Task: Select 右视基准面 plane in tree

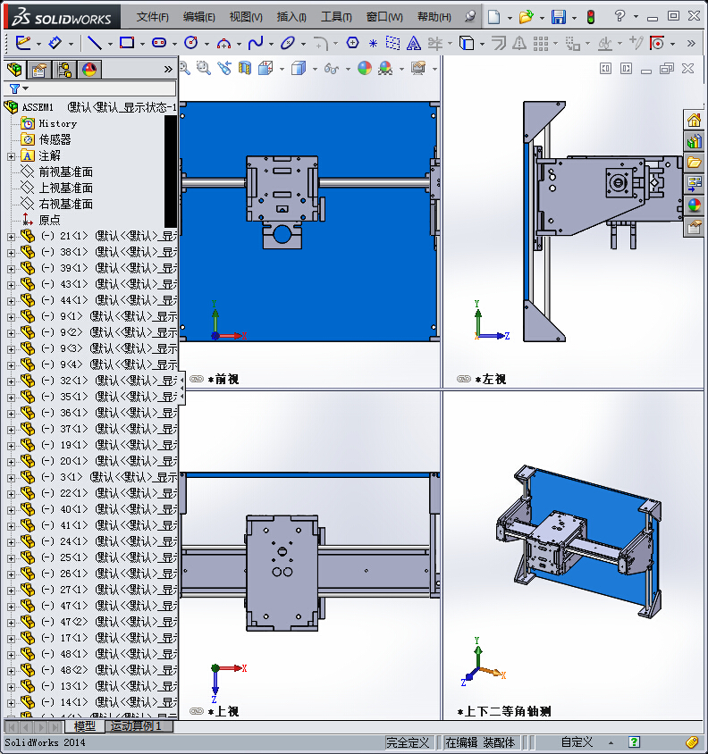Action: click(x=65, y=204)
